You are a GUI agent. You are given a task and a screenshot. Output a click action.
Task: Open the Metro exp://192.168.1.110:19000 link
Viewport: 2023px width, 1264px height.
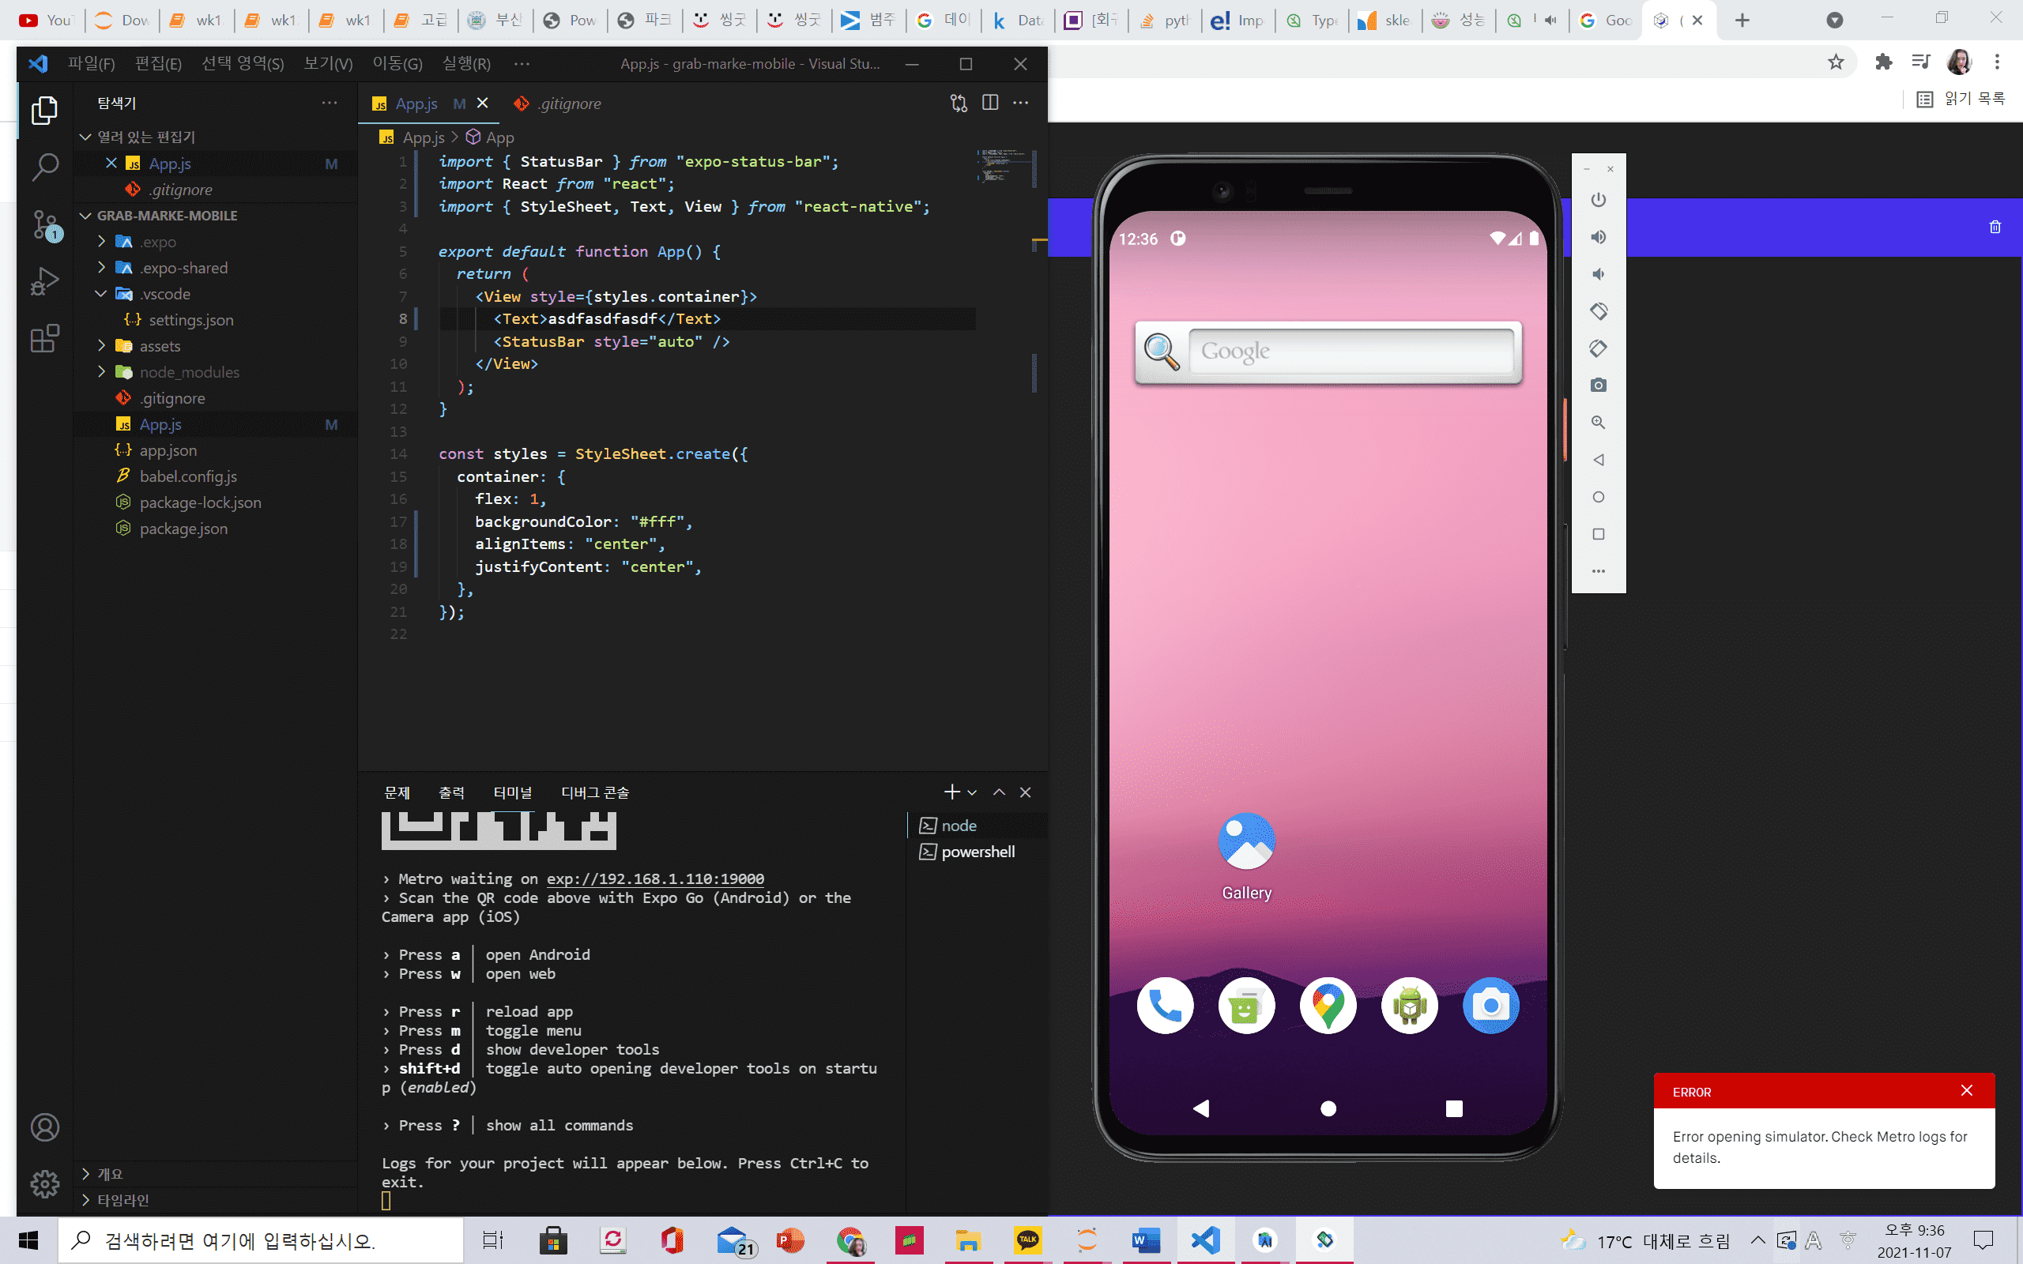654,878
